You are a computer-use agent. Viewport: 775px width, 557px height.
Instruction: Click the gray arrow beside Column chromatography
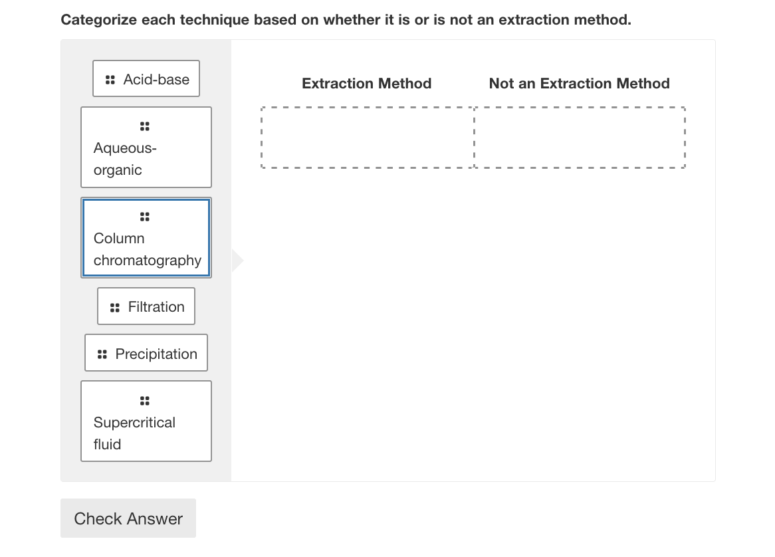(237, 261)
